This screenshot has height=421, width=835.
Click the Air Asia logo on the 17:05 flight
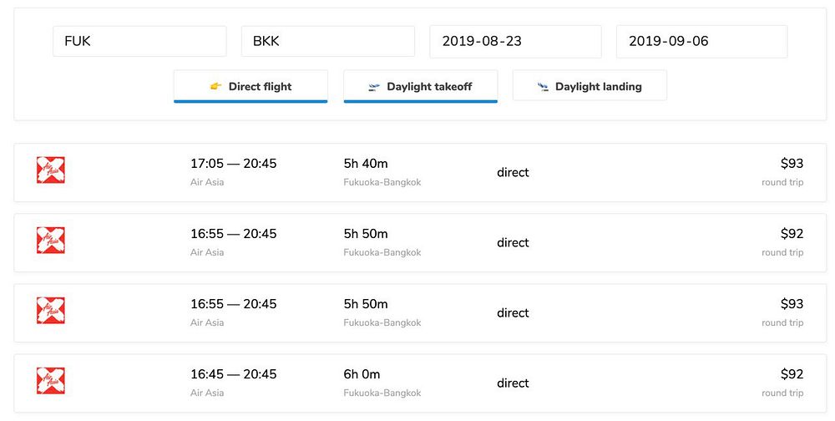click(x=51, y=170)
